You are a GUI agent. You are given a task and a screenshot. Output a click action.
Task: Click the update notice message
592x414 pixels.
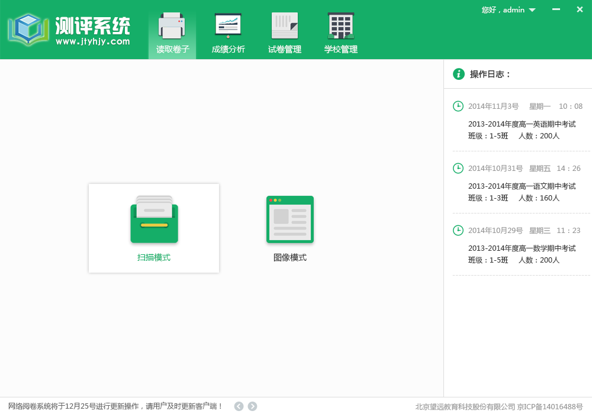tap(115, 406)
